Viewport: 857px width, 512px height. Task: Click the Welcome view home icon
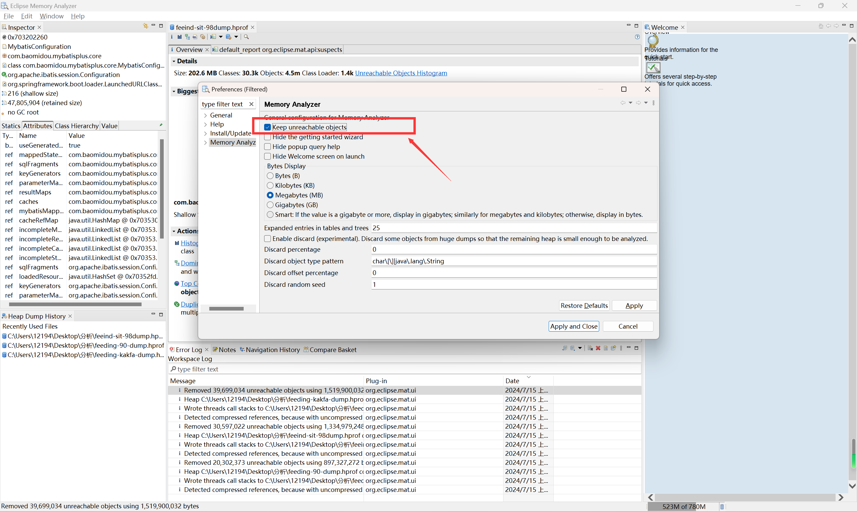pyautogui.click(x=821, y=26)
